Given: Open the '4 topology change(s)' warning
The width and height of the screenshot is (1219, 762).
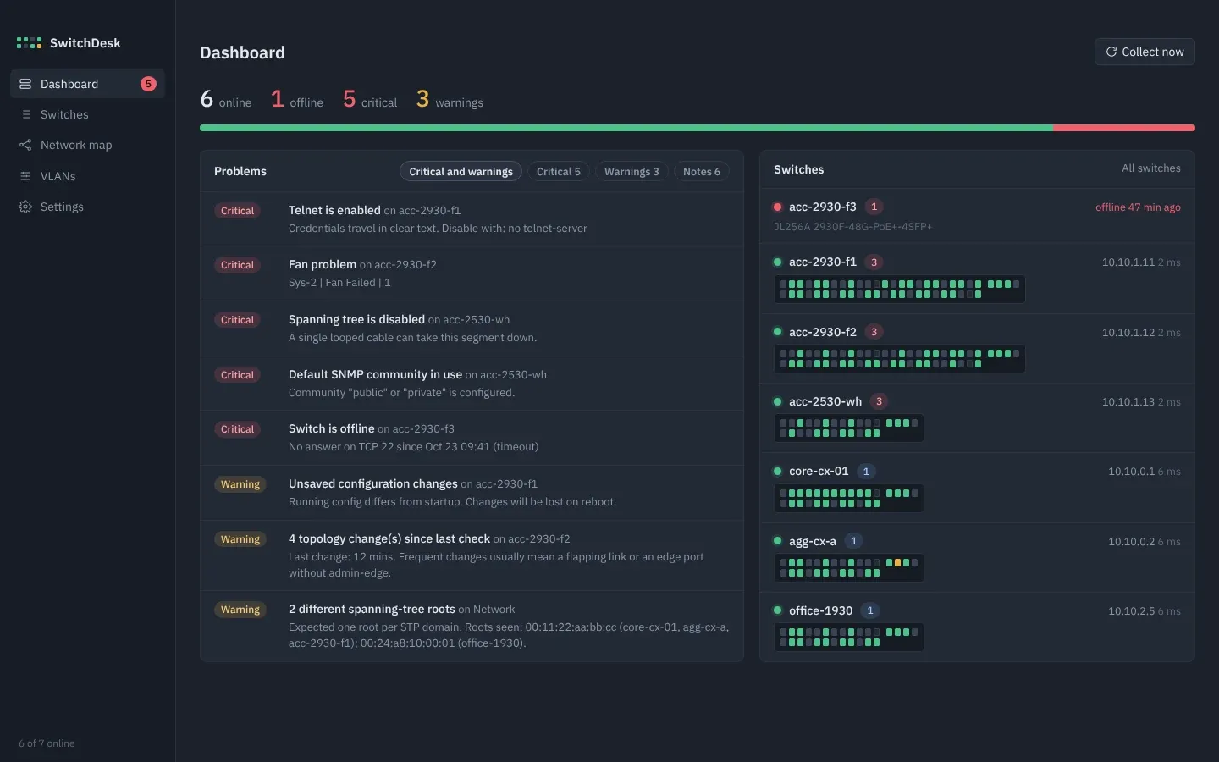Looking at the screenshot, I should click(x=472, y=555).
